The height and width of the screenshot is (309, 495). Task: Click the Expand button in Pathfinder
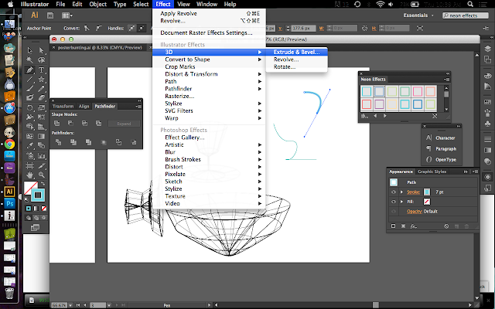pos(124,124)
